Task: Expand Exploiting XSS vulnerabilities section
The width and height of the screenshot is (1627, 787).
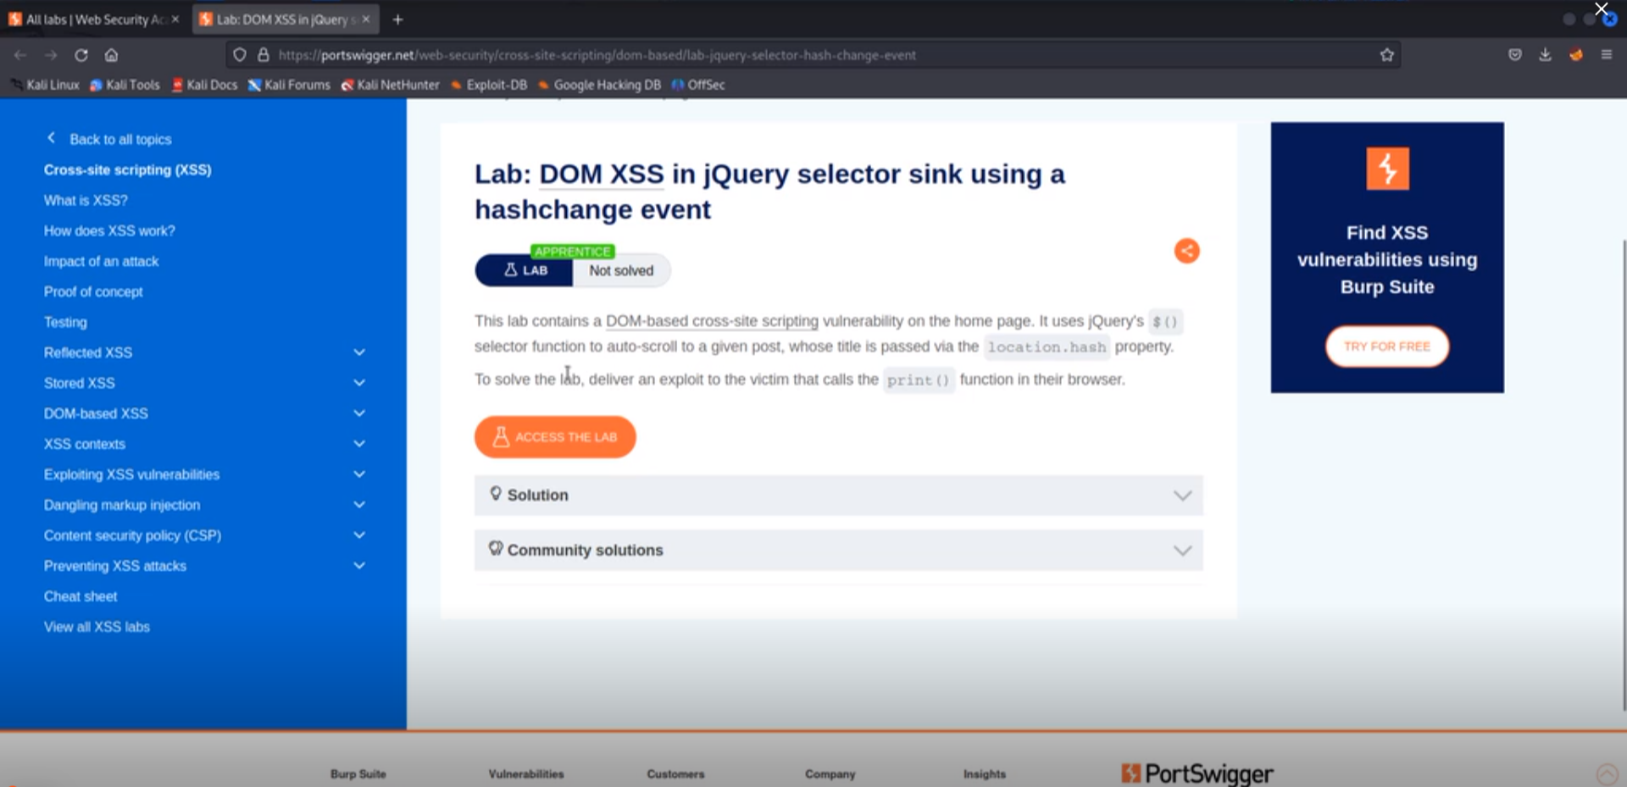Action: point(358,474)
